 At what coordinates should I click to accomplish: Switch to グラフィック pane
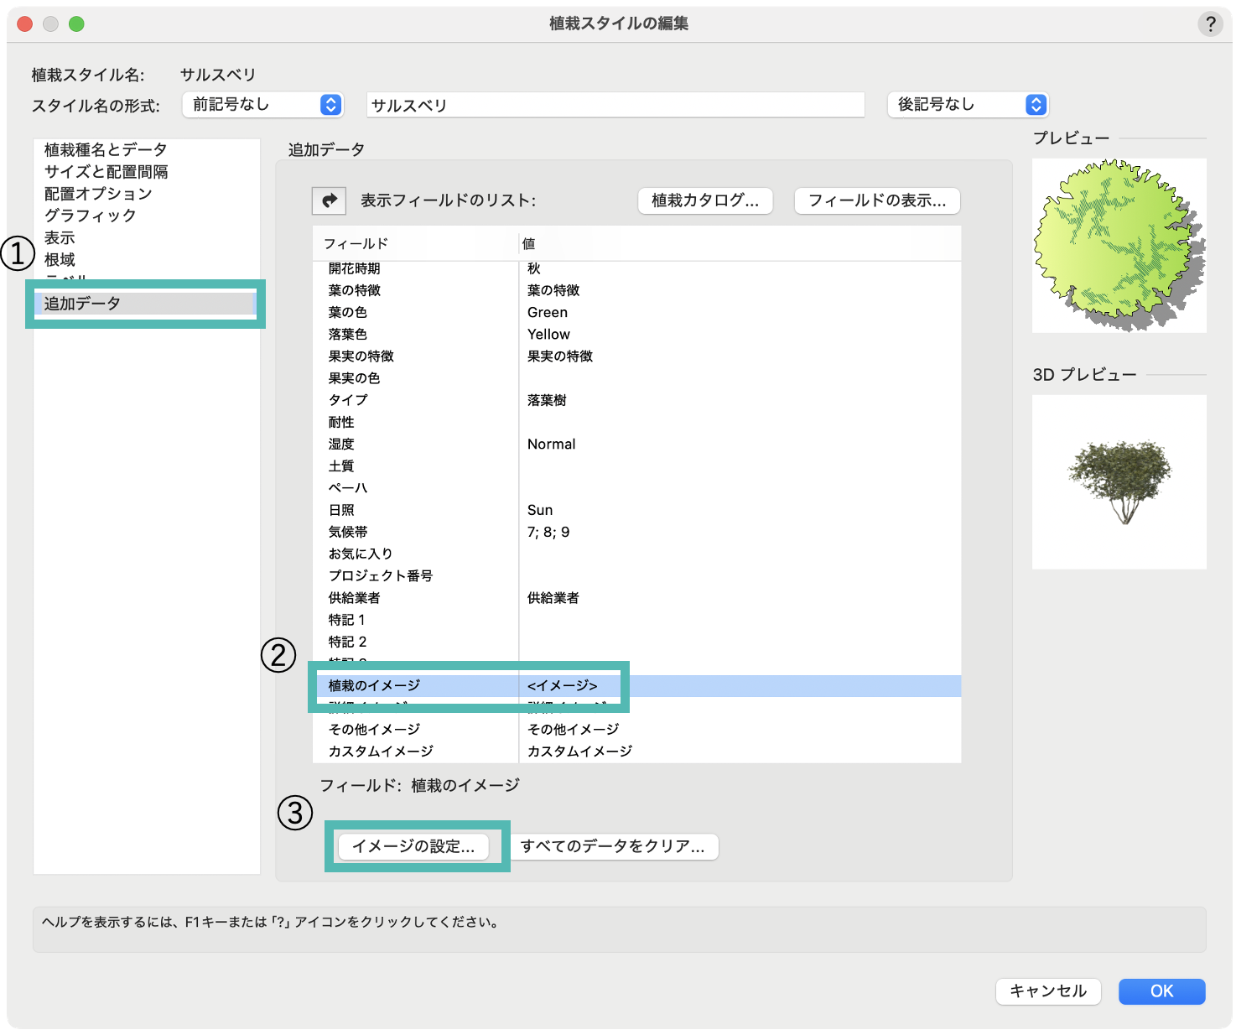click(x=91, y=216)
